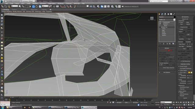Select the Face constraint radio button
Image resolution: width=195 pixels, height=109 pixels.
pos(179,24)
